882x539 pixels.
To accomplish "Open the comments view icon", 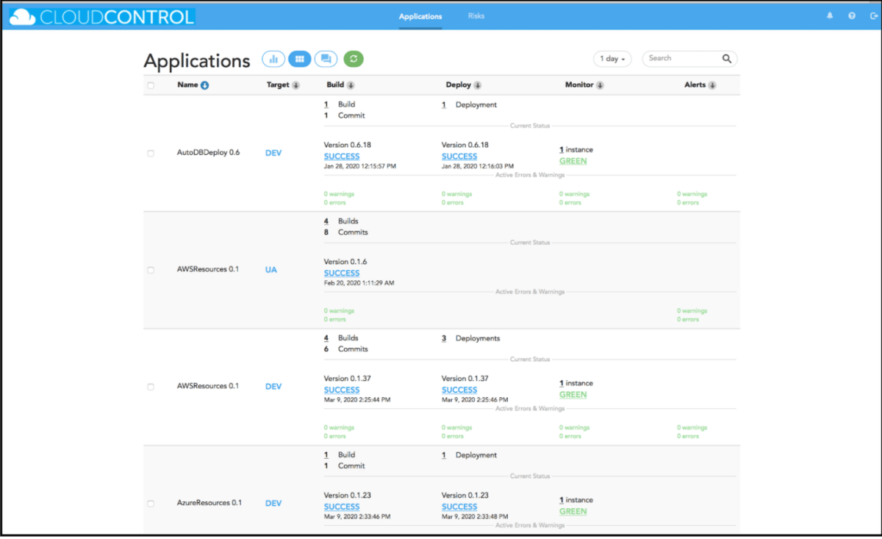I will click(326, 58).
